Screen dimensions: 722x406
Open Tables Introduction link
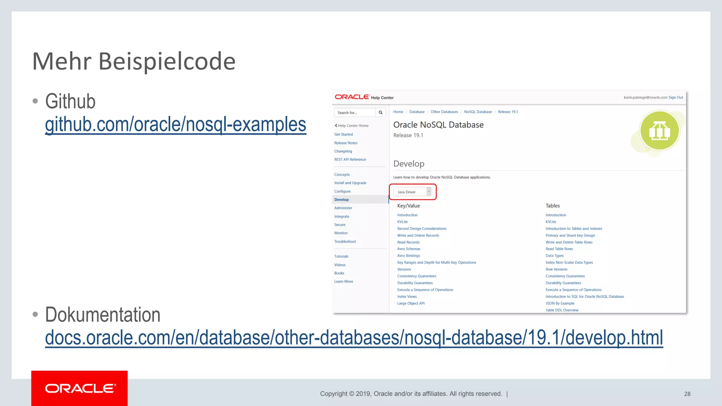[x=556, y=215]
